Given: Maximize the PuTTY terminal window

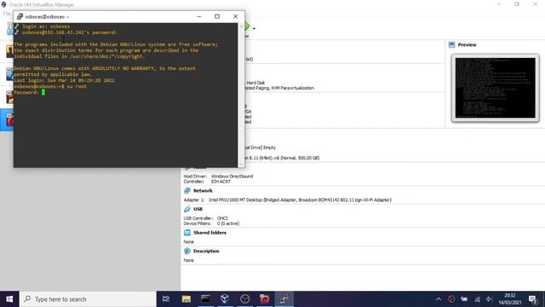Looking at the screenshot, I should click(x=217, y=16).
